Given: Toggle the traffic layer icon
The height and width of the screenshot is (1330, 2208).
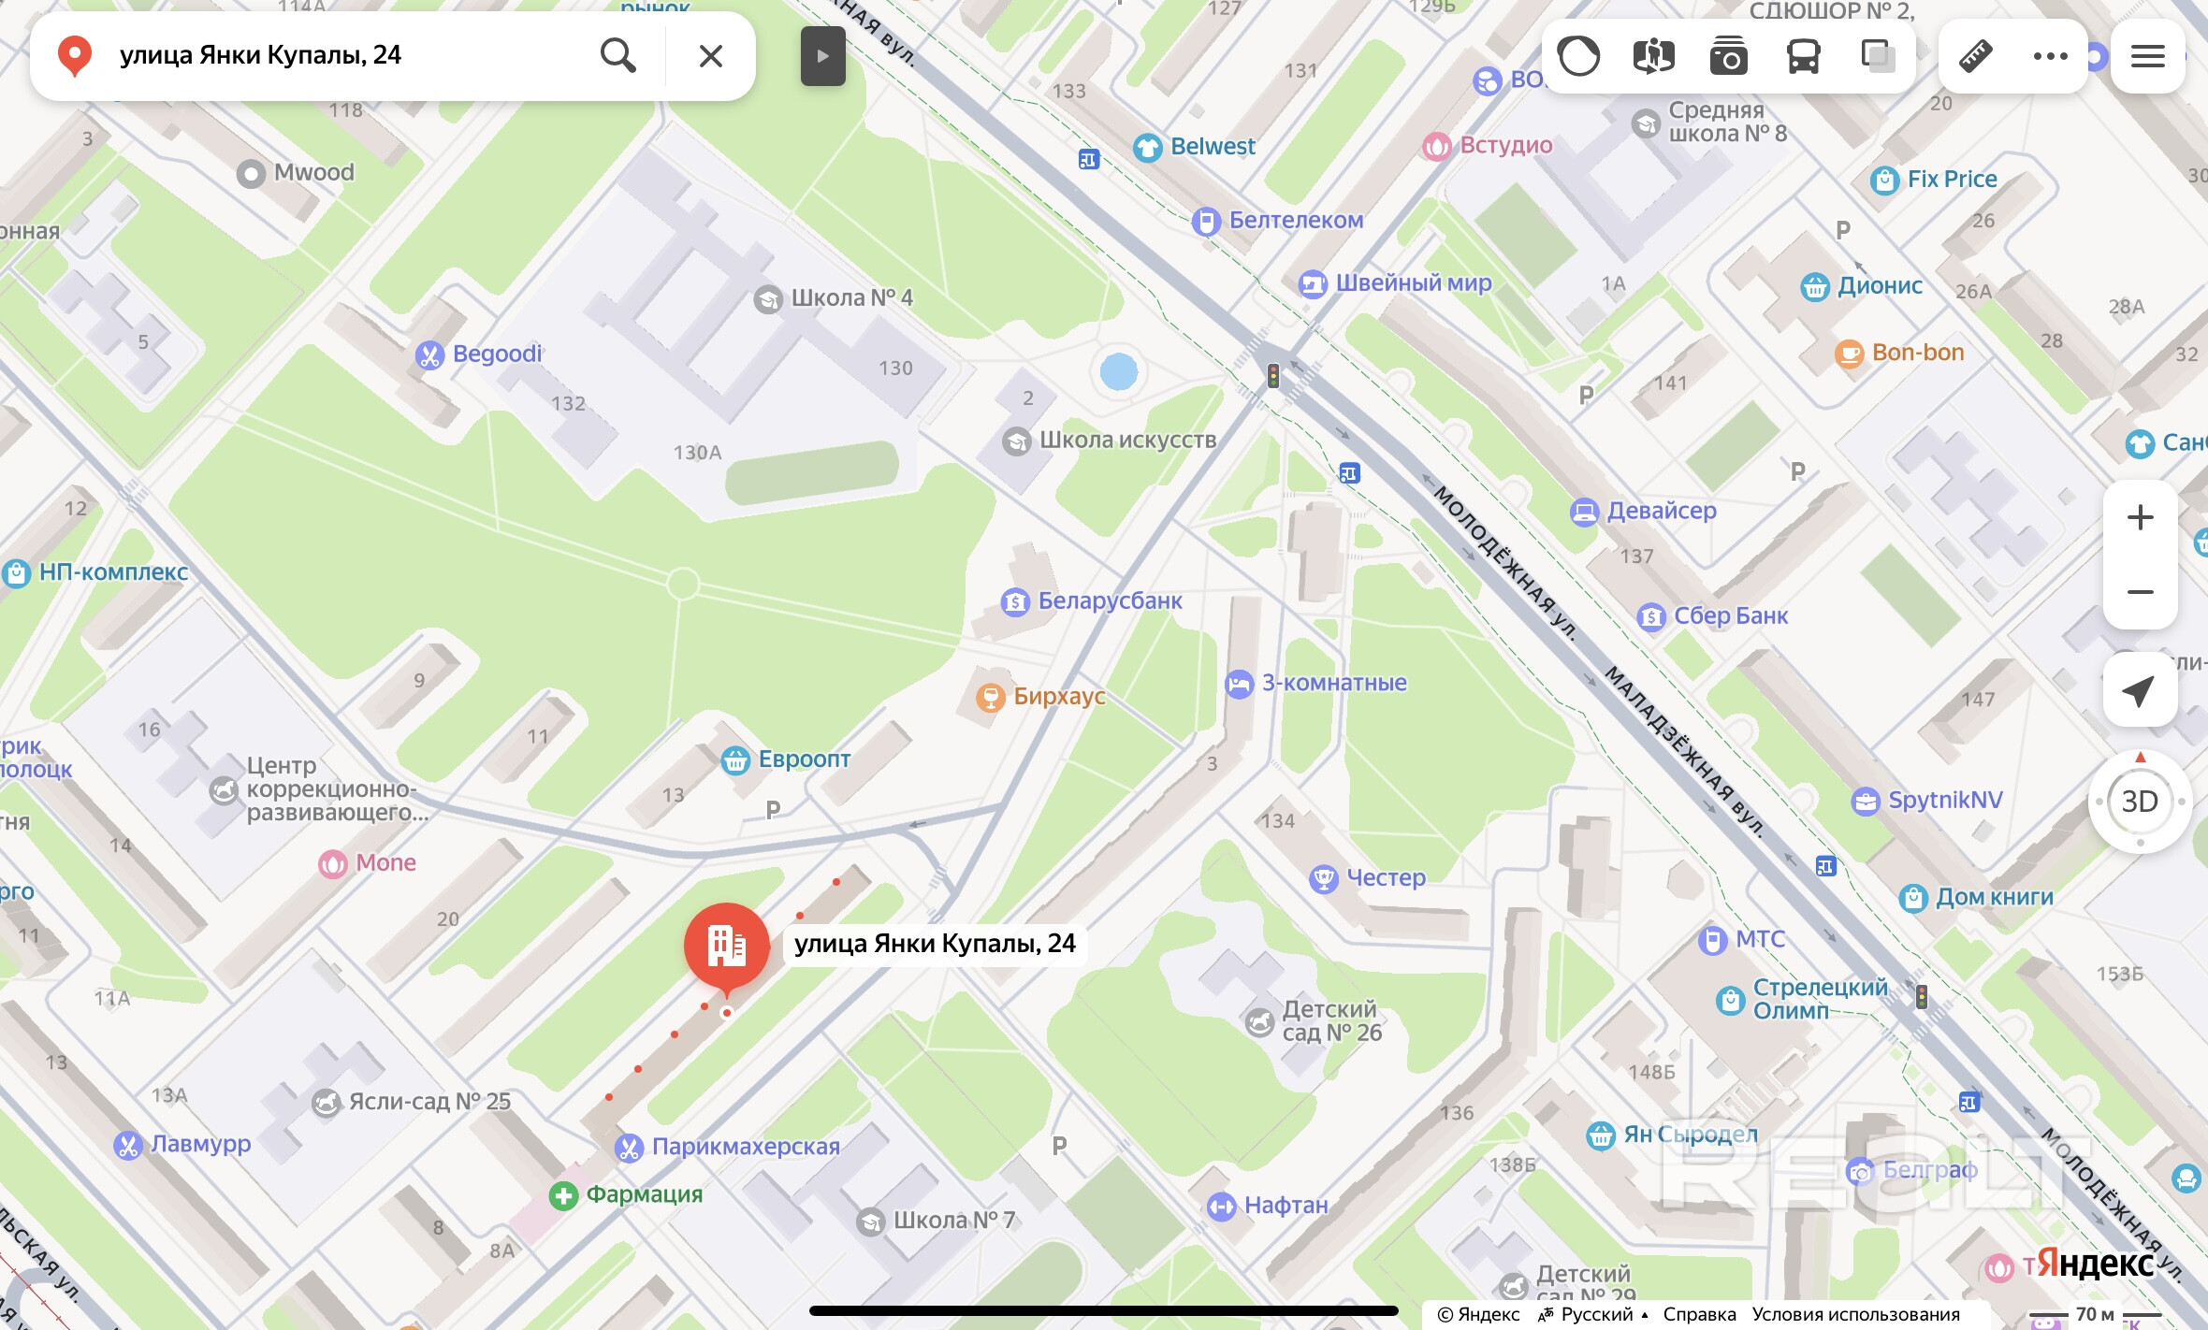Looking at the screenshot, I should (1578, 56).
